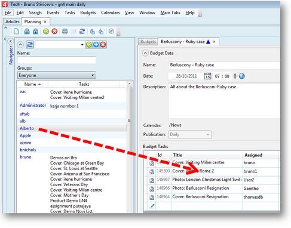Screen dimensions: 291x228
Task: Click the Name filter input field
Action: coord(56,60)
